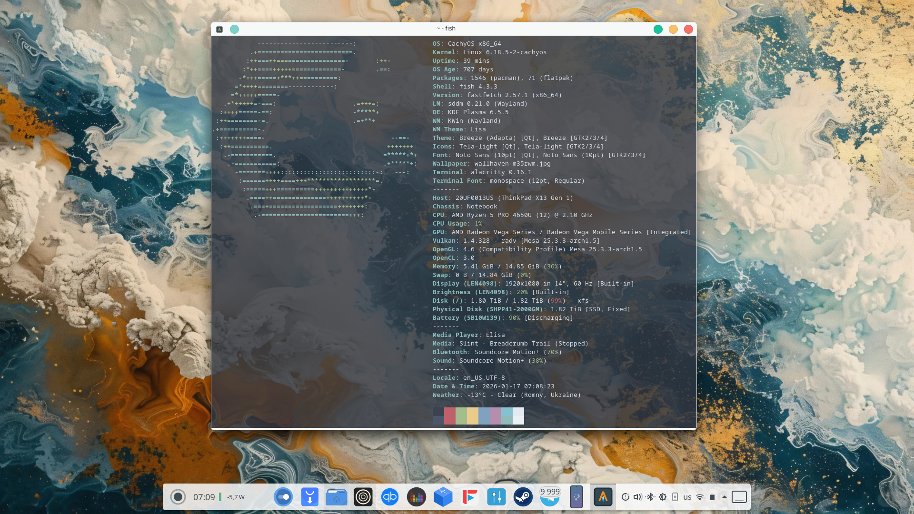Open the application launcher circle button
The image size is (914, 514).
178,497
